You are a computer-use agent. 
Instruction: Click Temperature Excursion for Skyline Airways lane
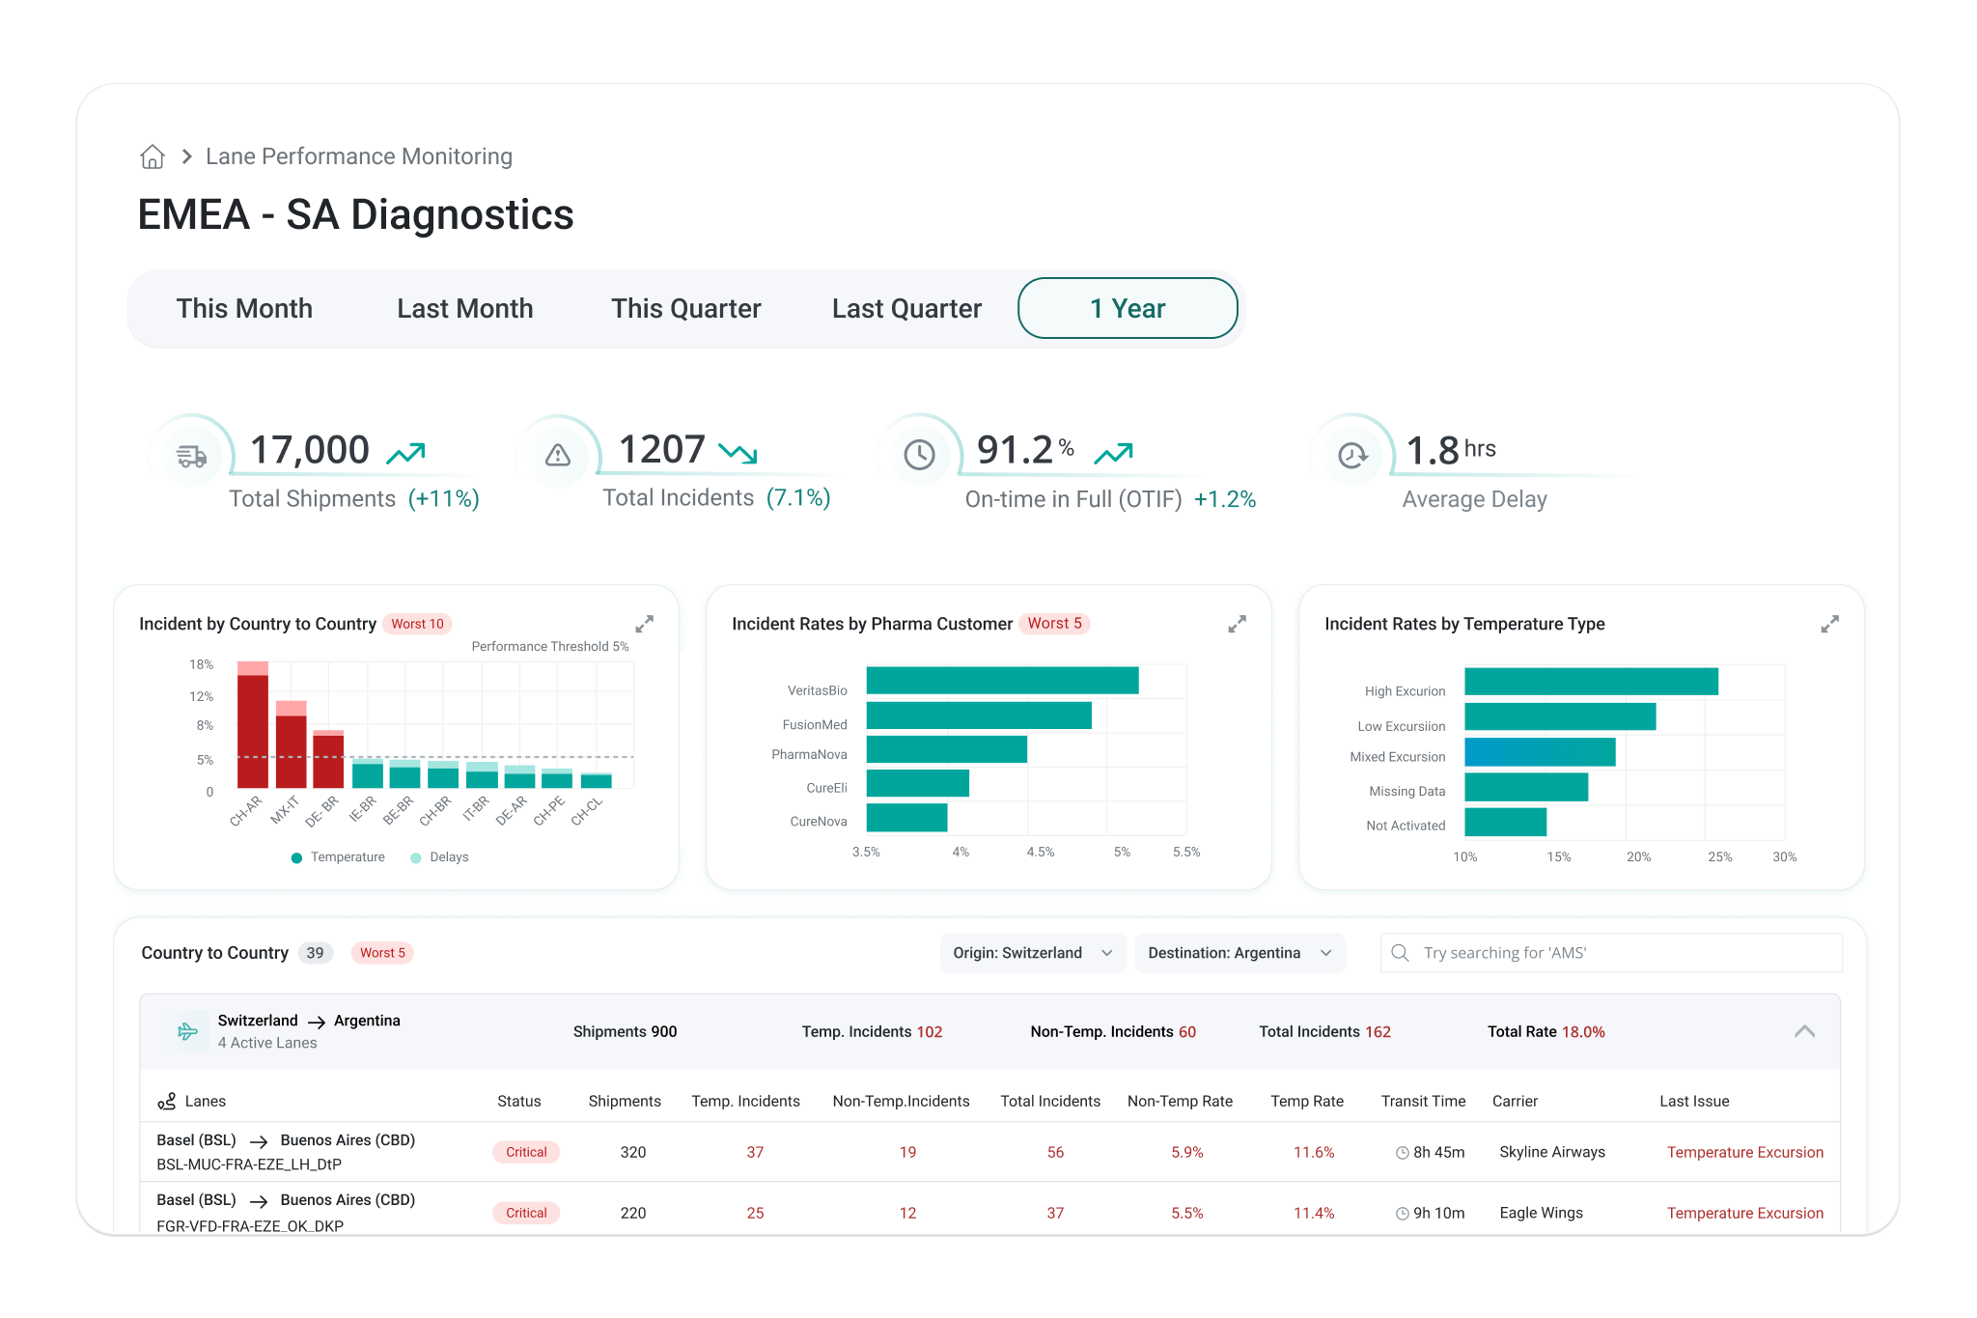pyautogui.click(x=1744, y=1152)
